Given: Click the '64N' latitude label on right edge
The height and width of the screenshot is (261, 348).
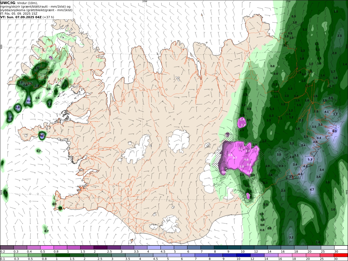Looking at the screenshot, I should 347,192.
